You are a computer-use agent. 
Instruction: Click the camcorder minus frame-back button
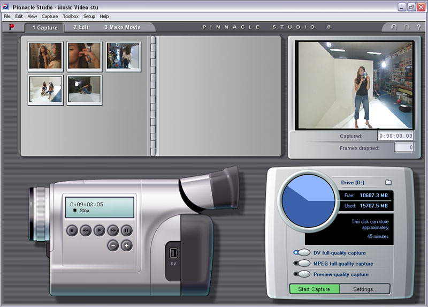(x=113, y=245)
